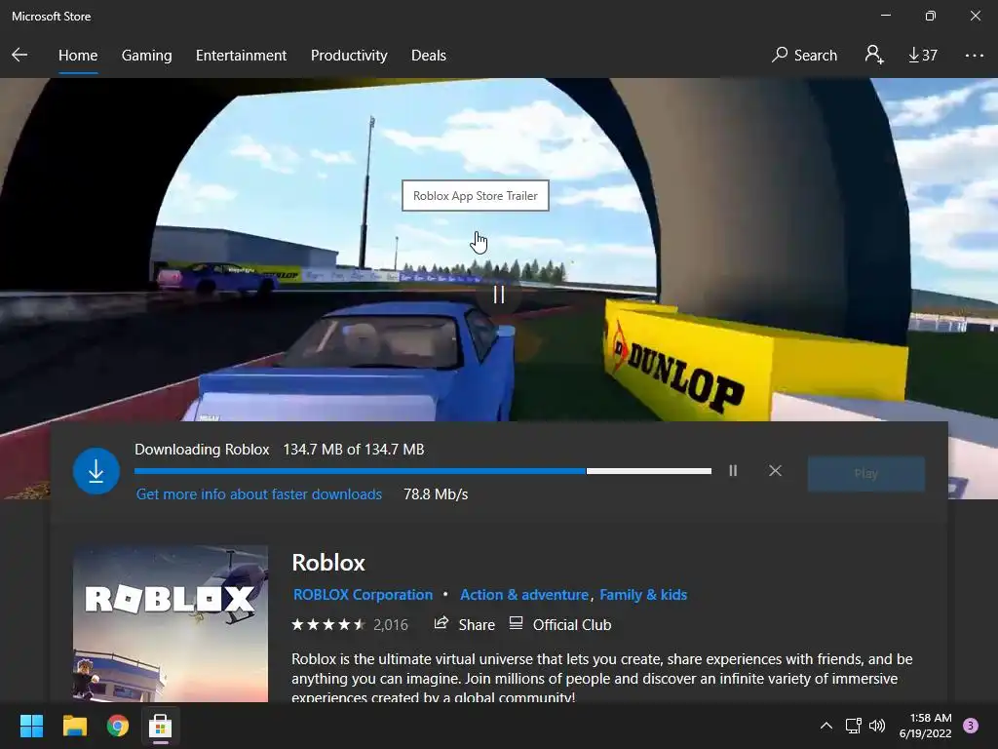The width and height of the screenshot is (998, 749).
Task: Open the network status tray icon
Action: [853, 726]
